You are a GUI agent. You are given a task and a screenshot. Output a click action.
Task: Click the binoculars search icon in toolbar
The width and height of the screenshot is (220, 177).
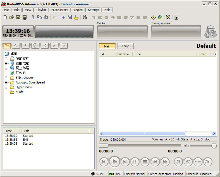85,17
